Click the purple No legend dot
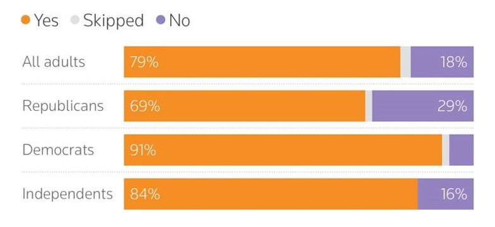The image size is (495, 227). (x=161, y=20)
